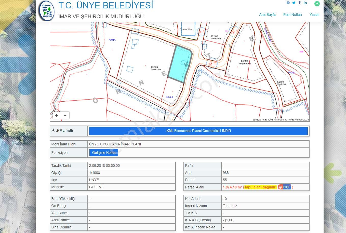Click T.C. ÜNYE BELEDİYESİ heading

coord(106,5)
